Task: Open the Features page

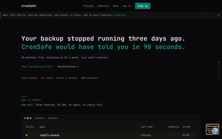Action: (103, 6)
